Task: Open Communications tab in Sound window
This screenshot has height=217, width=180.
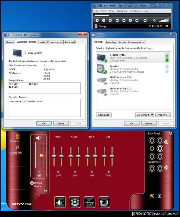Action: [136, 42]
